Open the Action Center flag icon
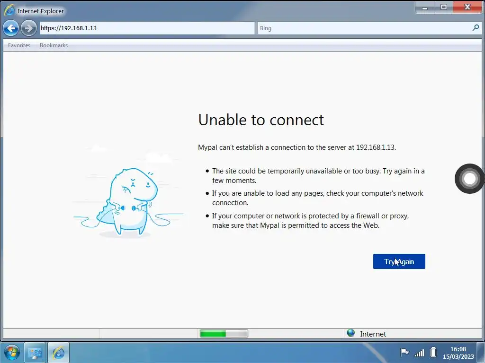The width and height of the screenshot is (485, 363). [x=404, y=352]
